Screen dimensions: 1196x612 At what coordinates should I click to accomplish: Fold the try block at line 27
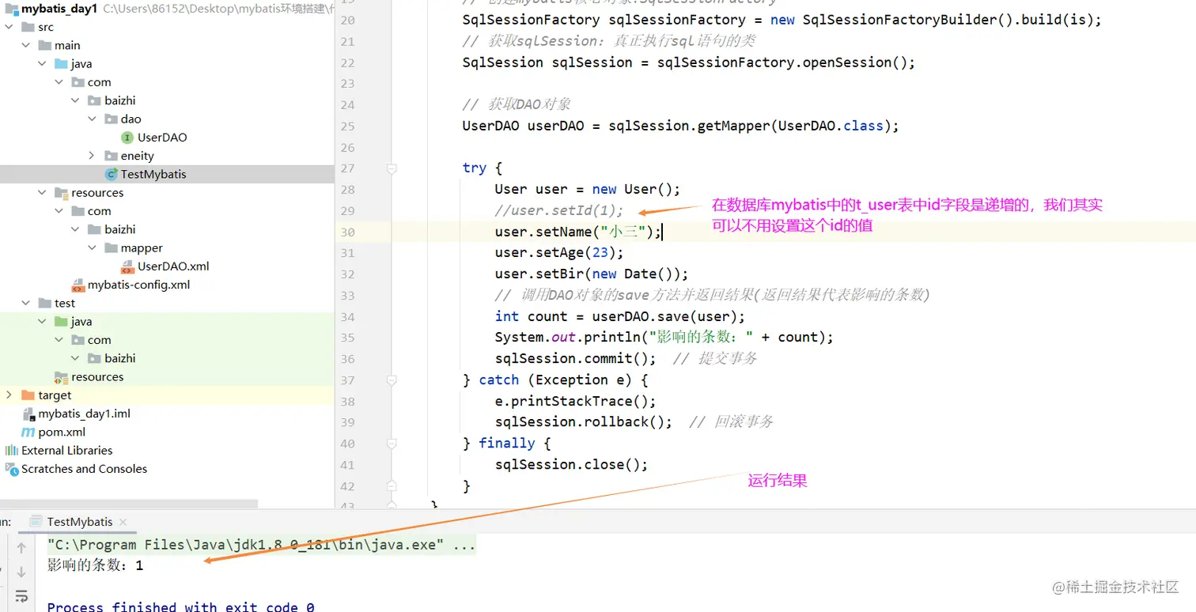tap(391, 168)
